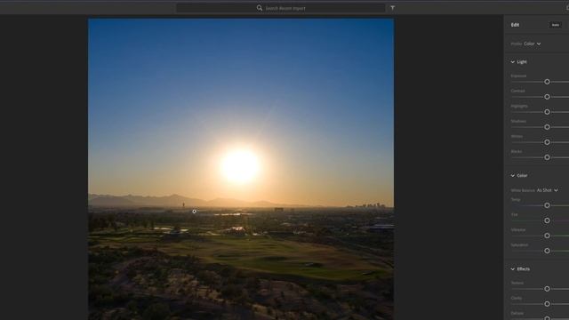
Task: Click the Saturation slider handle
Action: tap(547, 251)
